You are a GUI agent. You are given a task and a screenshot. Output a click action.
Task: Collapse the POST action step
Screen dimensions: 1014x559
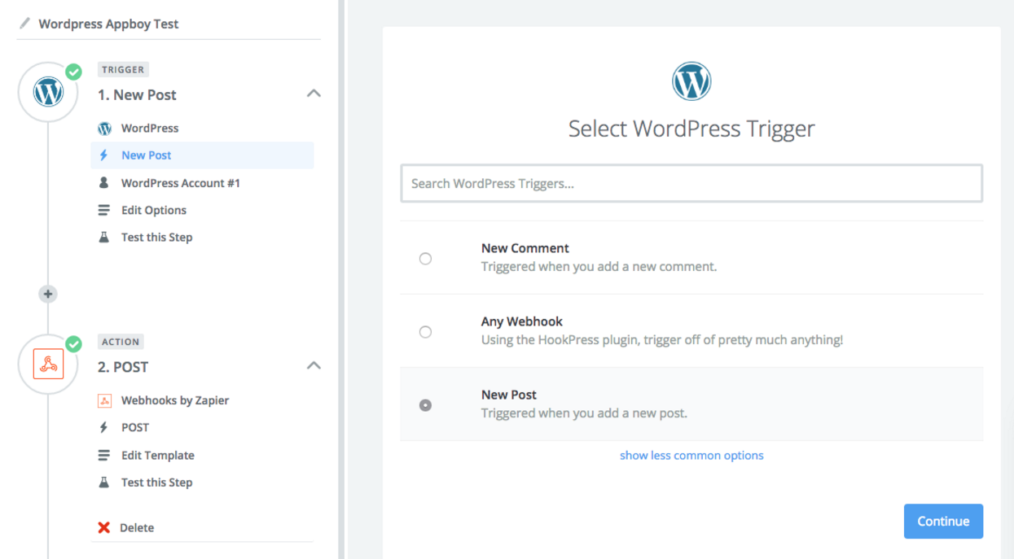pyautogui.click(x=314, y=365)
